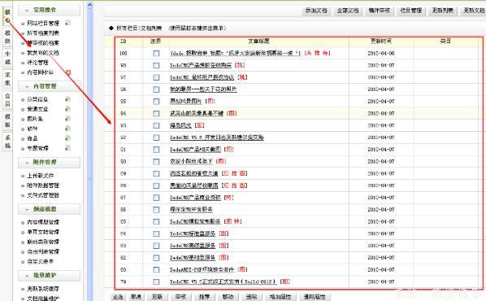Check the box for row ID 94

156,114
